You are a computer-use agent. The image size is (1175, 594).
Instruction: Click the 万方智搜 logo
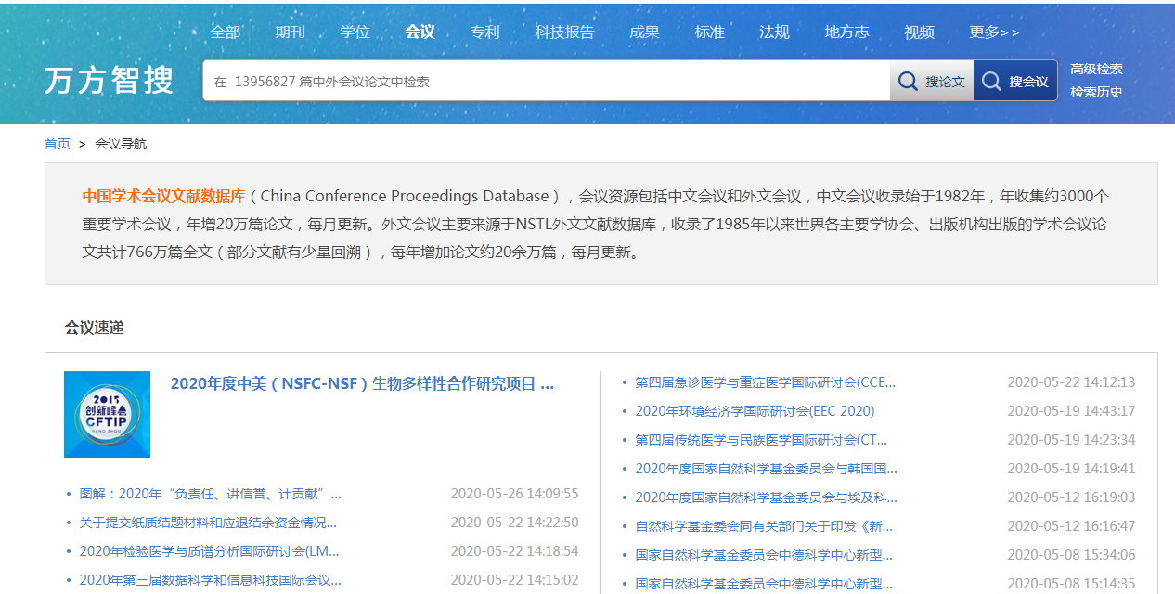click(109, 81)
